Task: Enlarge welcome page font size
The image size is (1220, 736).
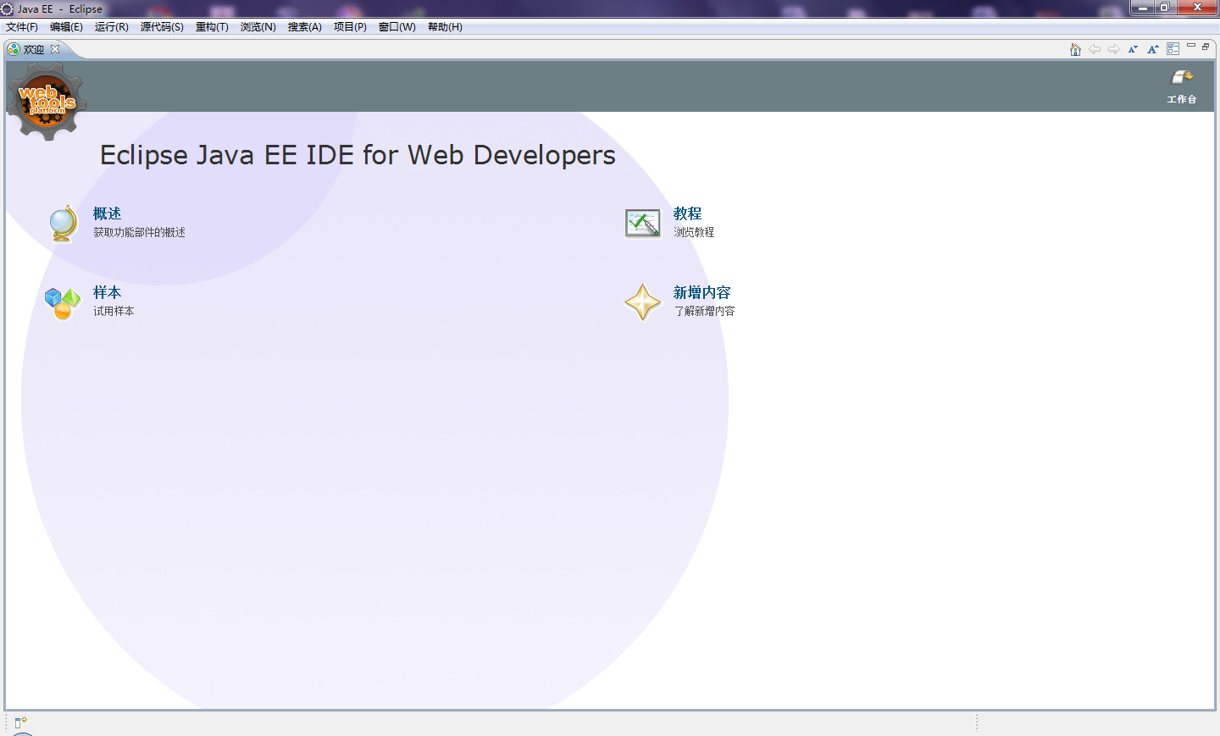Action: pyautogui.click(x=1153, y=49)
